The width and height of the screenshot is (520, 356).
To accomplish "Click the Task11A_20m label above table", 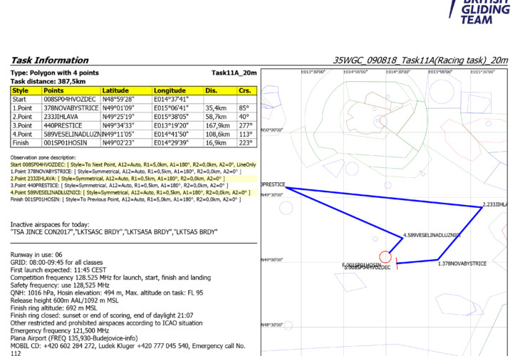I will click(x=234, y=73).
